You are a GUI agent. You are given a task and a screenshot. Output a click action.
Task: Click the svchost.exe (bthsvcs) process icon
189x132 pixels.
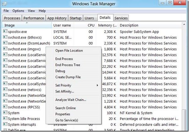click(x=5, y=37)
